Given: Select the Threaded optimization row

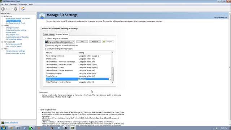Looking at the screenshot, I should 79,73.
